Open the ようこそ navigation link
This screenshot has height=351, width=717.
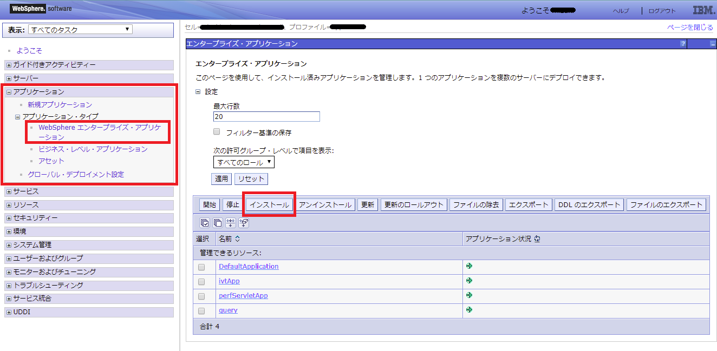(29, 51)
